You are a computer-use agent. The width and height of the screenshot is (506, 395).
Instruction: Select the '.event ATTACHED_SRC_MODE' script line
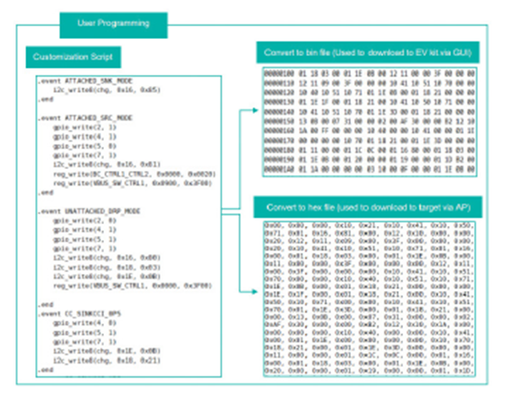(85, 118)
